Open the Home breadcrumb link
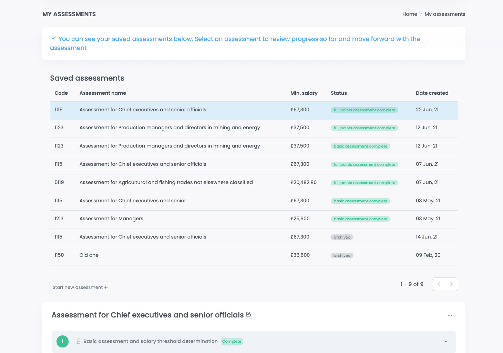503x353 pixels. point(410,14)
